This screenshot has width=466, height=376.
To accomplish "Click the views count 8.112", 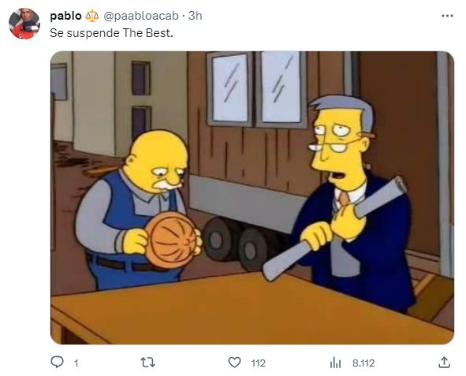I will (x=363, y=363).
